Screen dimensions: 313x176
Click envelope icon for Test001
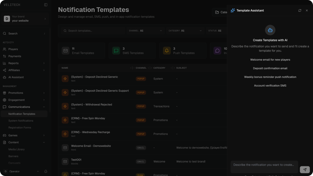click(65, 162)
